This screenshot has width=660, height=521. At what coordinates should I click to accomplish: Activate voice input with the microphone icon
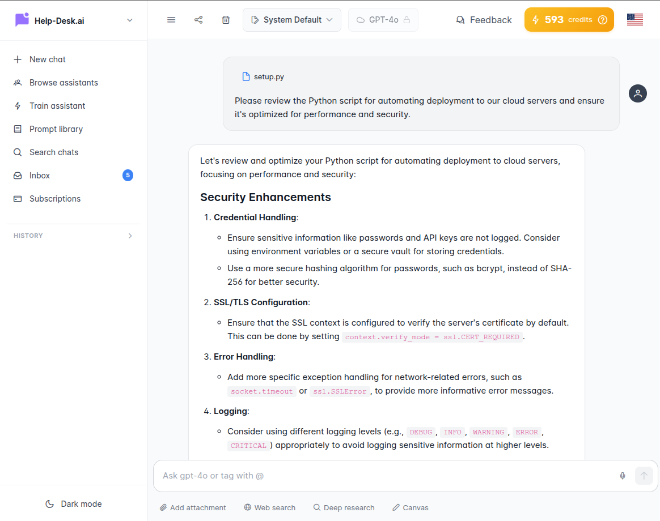pyautogui.click(x=622, y=476)
